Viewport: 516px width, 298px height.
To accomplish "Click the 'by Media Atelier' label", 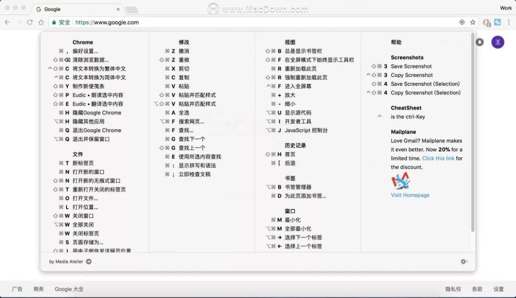I will pyautogui.click(x=66, y=262).
